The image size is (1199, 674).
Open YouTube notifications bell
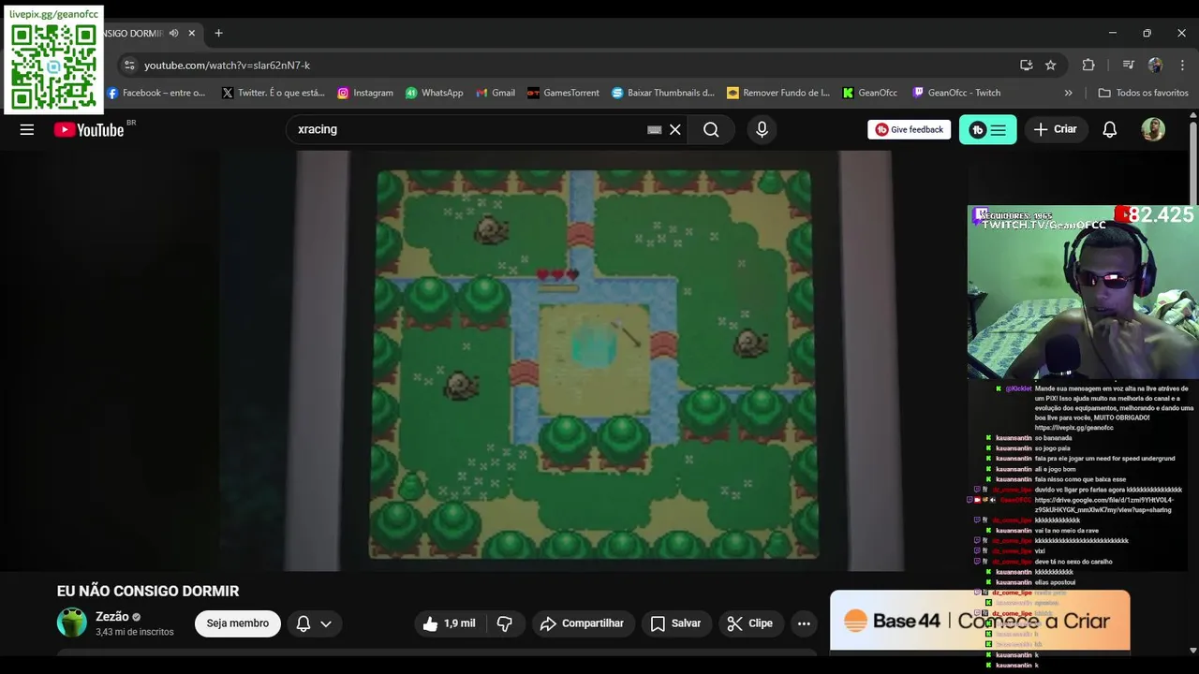pyautogui.click(x=1109, y=130)
